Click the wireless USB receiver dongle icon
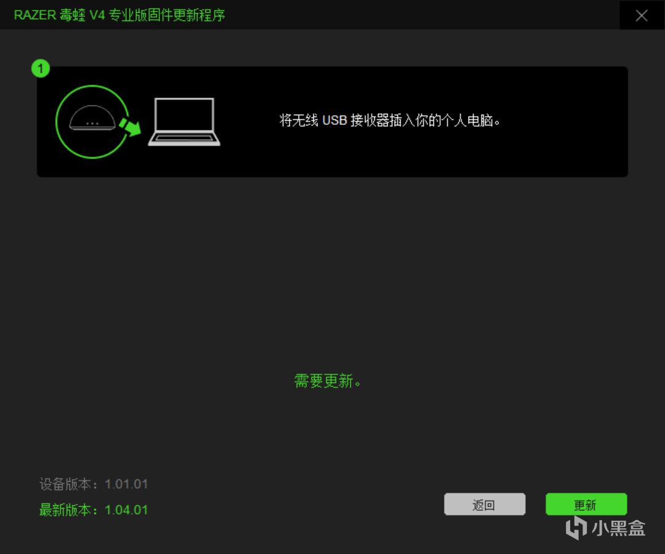This screenshot has width=665, height=554. tap(92, 118)
